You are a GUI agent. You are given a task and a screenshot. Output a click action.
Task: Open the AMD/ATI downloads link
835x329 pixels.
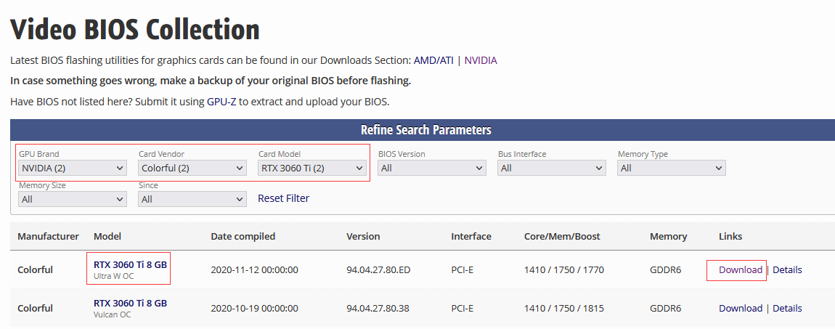(x=433, y=60)
